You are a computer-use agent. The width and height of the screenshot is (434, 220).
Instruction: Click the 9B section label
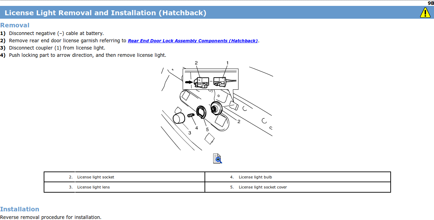[x=431, y=3]
